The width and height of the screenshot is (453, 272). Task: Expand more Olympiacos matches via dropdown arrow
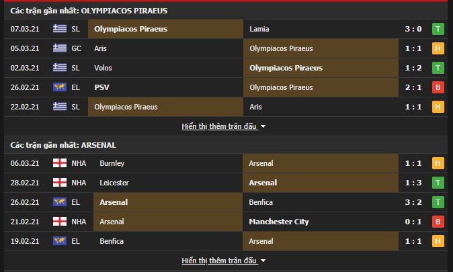tap(263, 126)
